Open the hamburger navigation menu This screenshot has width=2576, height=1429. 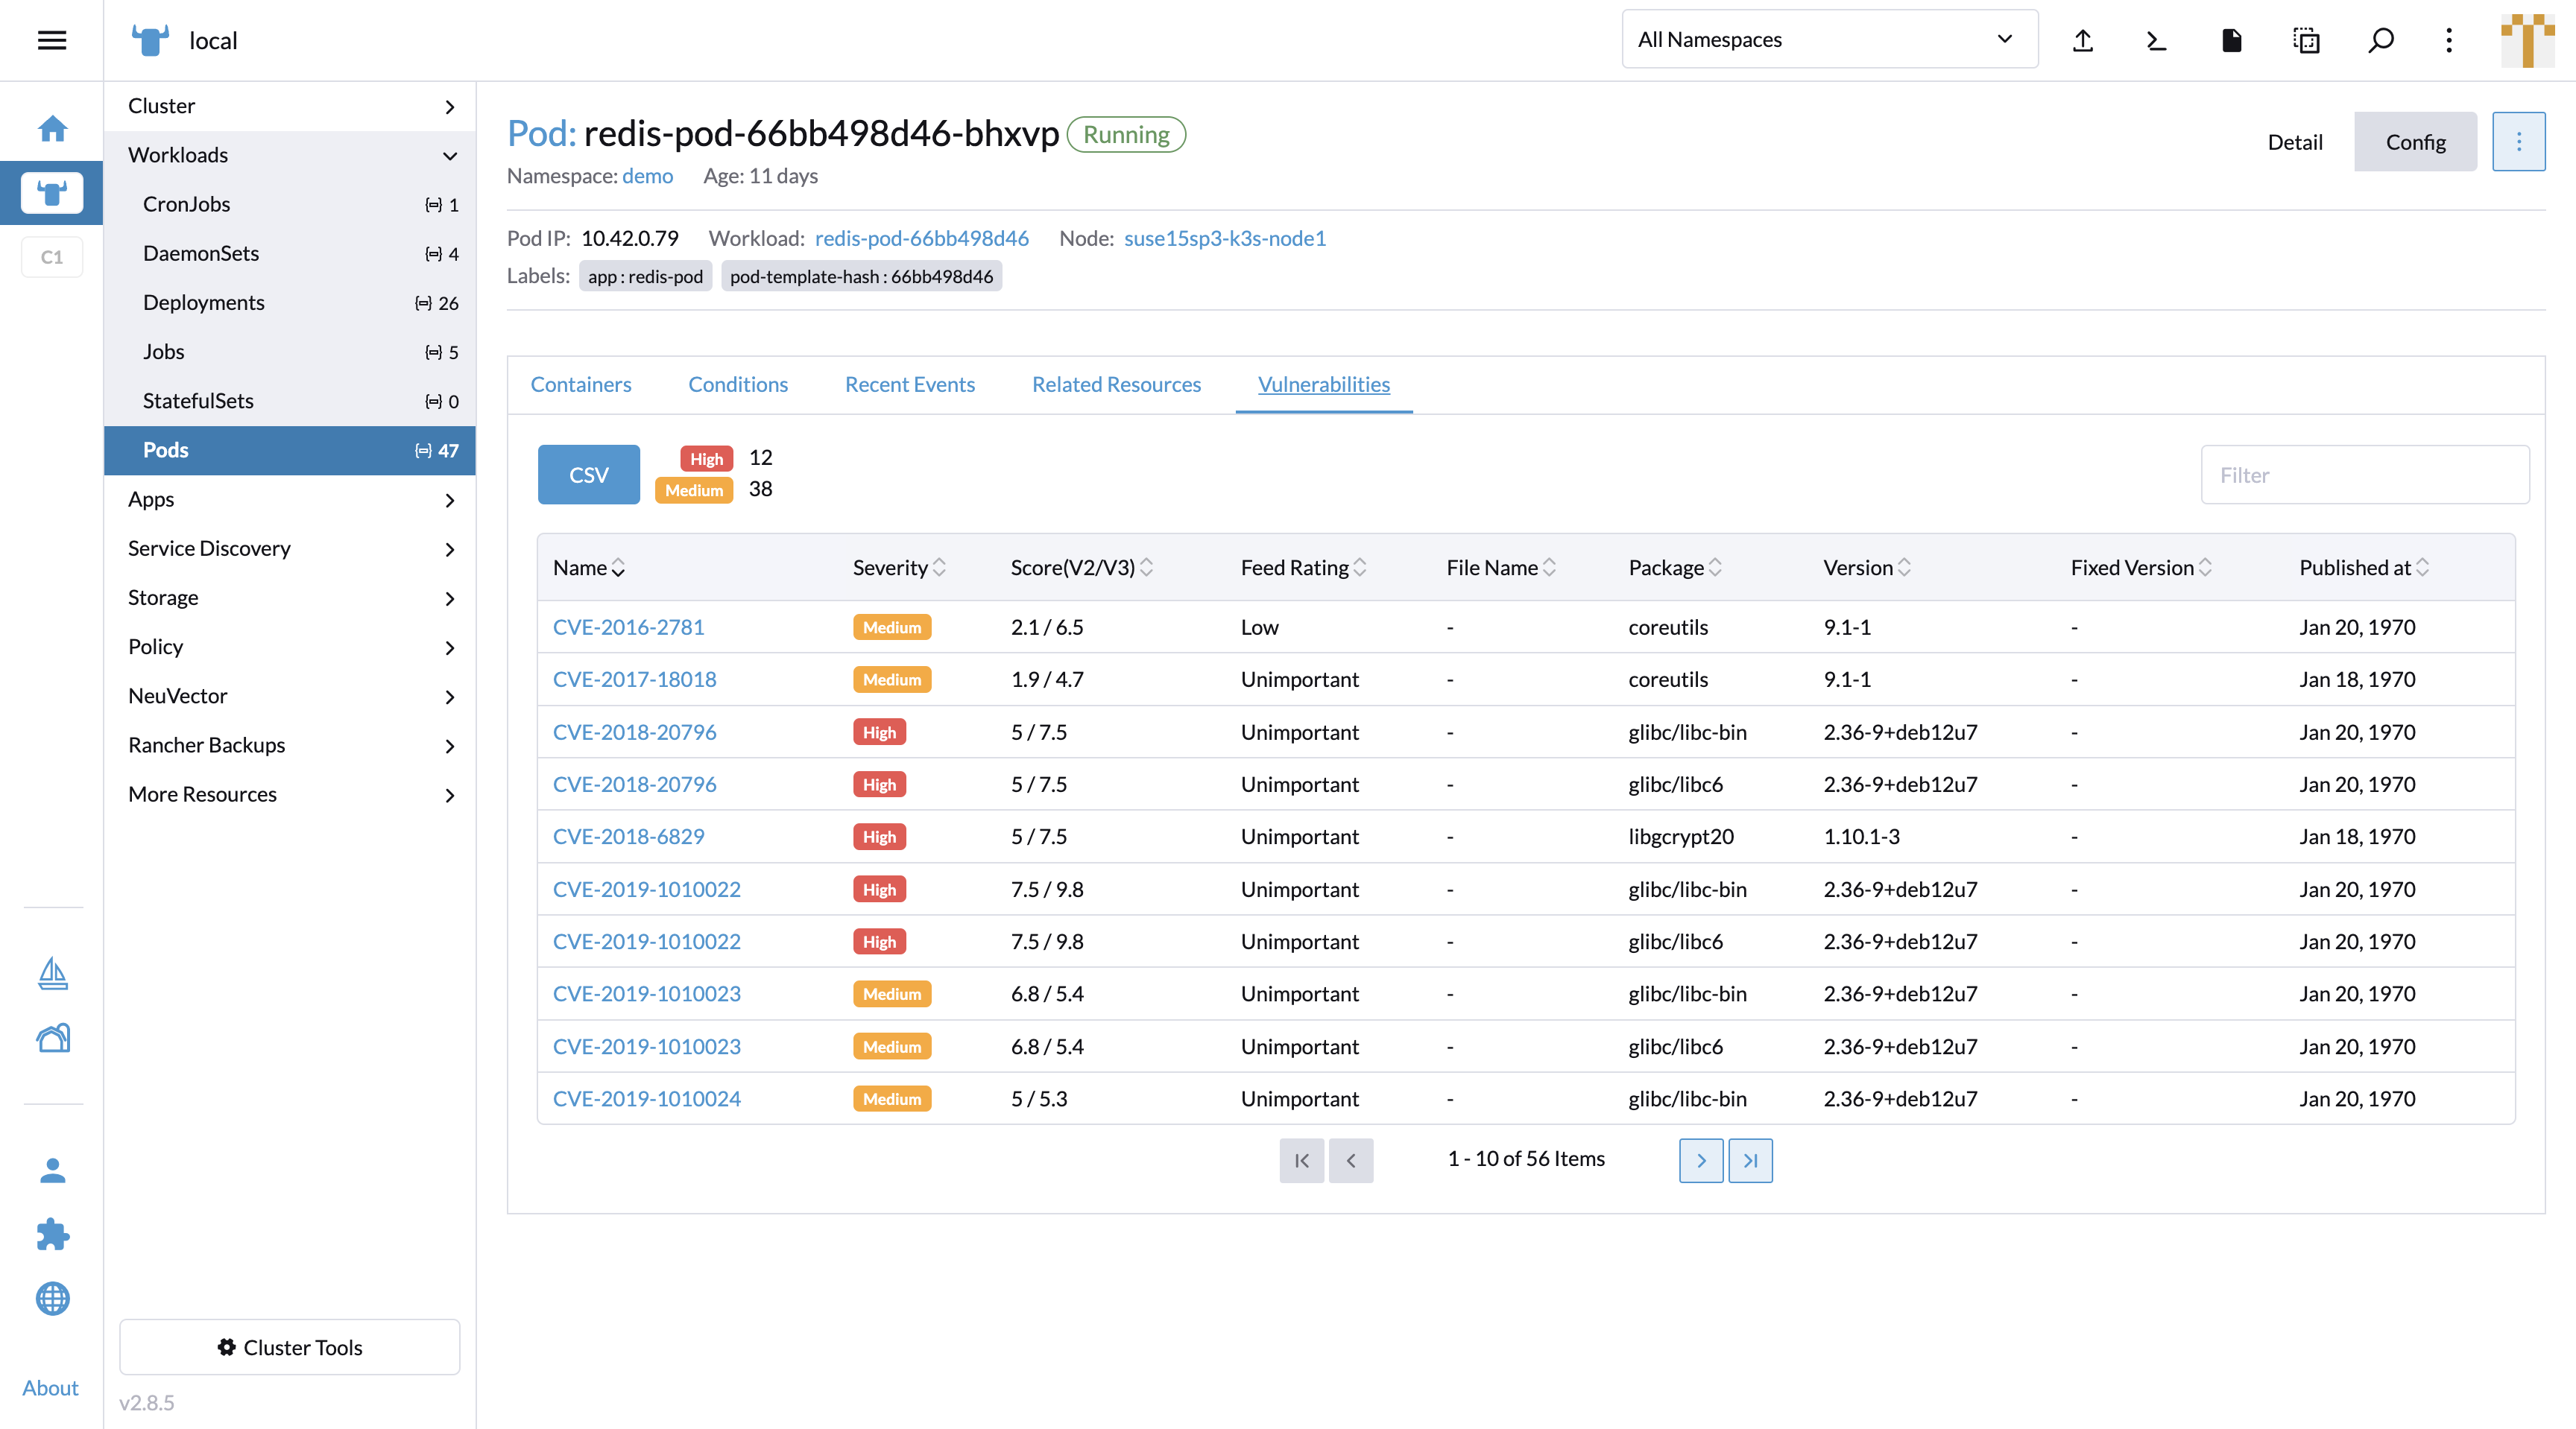pyautogui.click(x=51, y=40)
